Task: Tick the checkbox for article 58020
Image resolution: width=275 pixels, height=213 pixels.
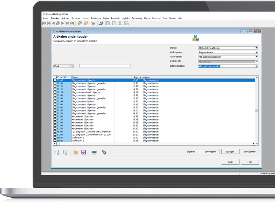Action: pyautogui.click(x=55, y=141)
